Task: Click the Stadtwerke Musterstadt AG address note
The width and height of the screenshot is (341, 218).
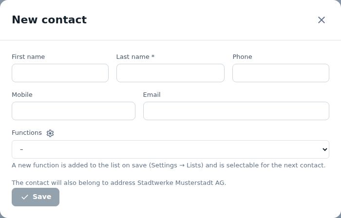Action: click(x=119, y=183)
